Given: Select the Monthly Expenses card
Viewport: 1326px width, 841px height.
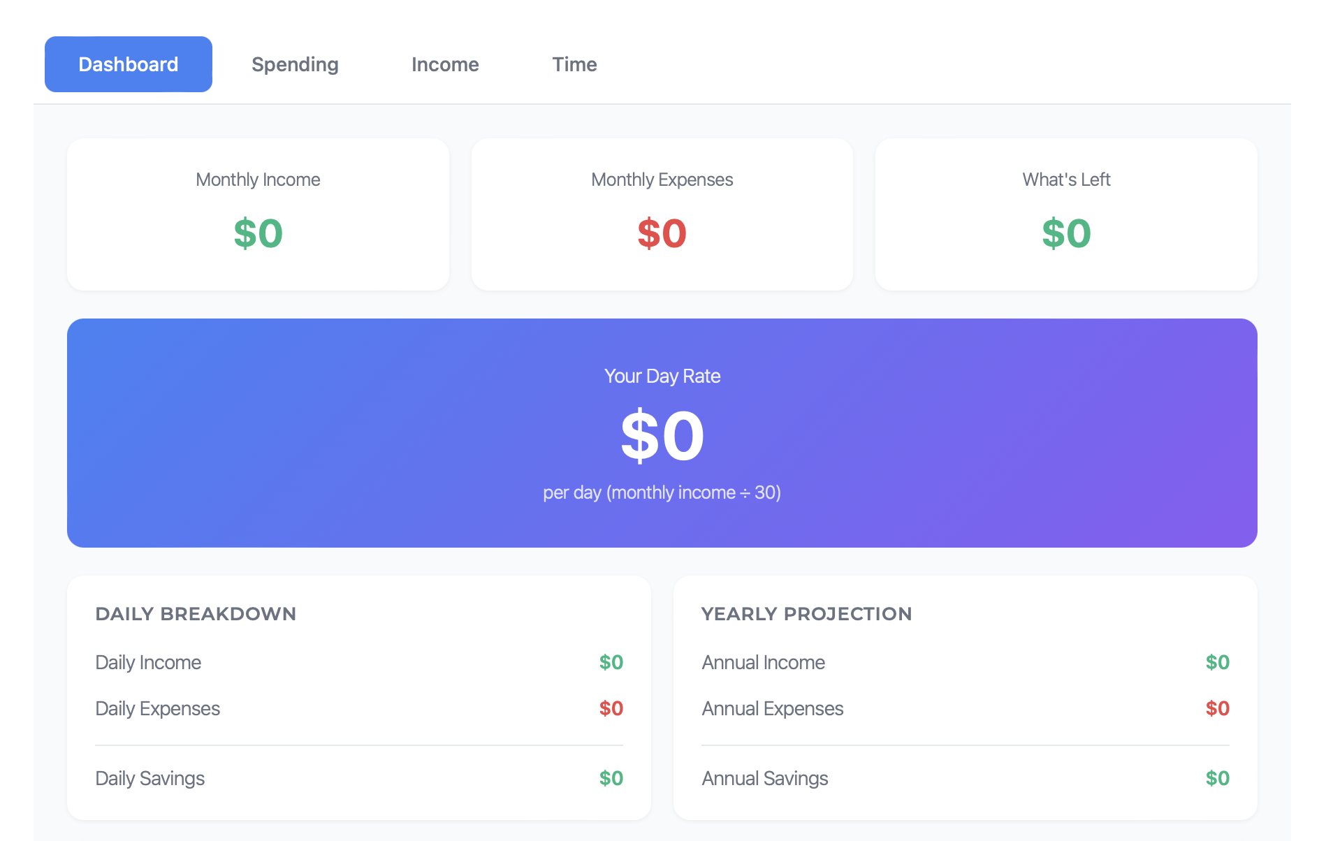Looking at the screenshot, I should pyautogui.click(x=662, y=214).
